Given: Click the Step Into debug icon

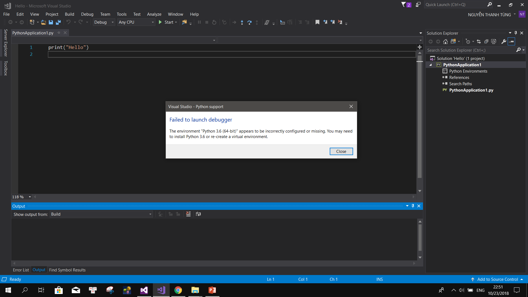Looking at the screenshot, I should point(242,22).
